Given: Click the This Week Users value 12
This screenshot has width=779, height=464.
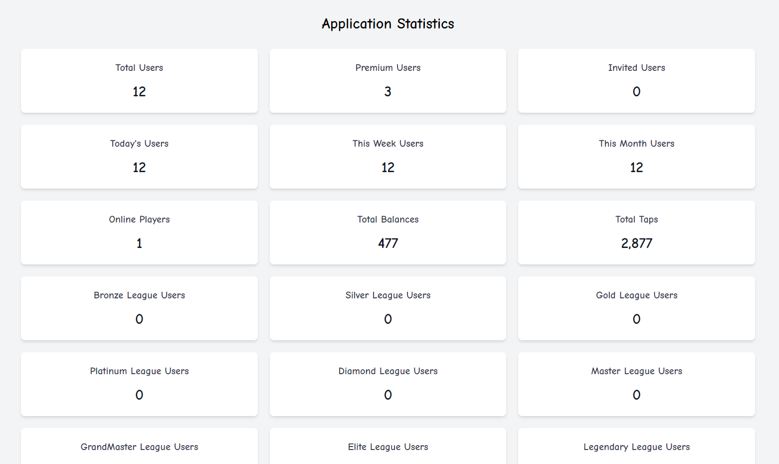Looking at the screenshot, I should point(388,168).
